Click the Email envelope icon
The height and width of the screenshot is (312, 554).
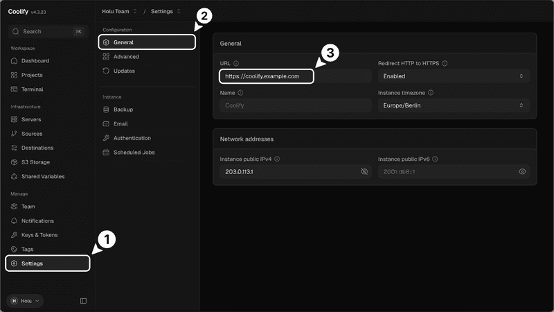[106, 124]
